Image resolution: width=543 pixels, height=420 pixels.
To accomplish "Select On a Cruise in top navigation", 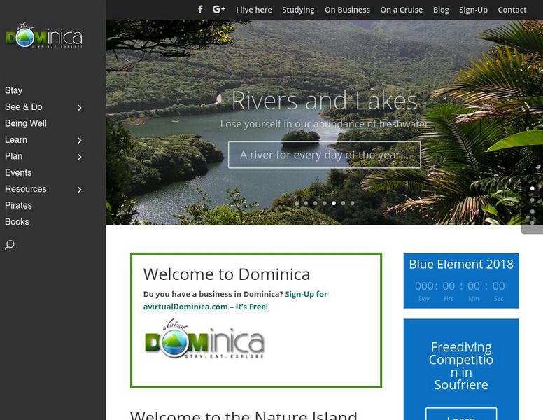I will (x=402, y=10).
